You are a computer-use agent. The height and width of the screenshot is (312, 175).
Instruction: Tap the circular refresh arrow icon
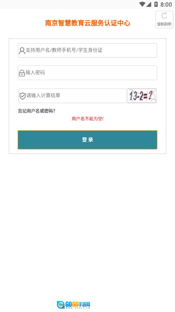pyautogui.click(x=164, y=15)
